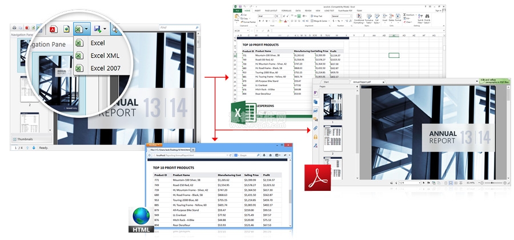Click zoom in plus button in PDF reader
Image resolution: width=514 pixels, height=240 pixels.
[505, 183]
